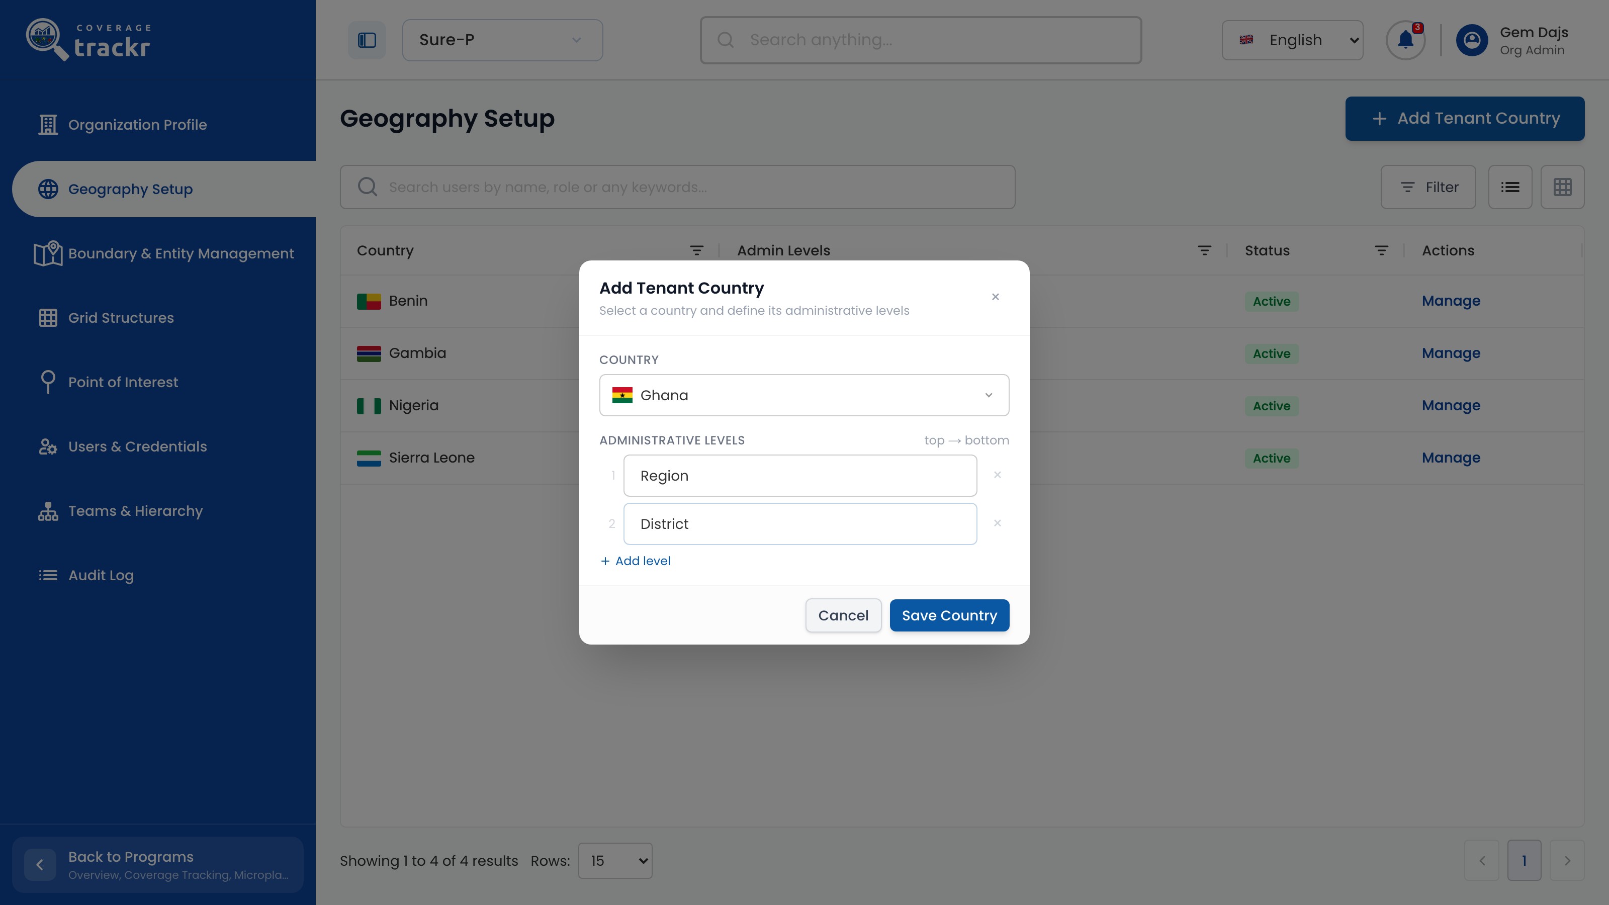Image resolution: width=1609 pixels, height=905 pixels.
Task: Toggle the sidebar collapse icon
Action: coord(367,40)
